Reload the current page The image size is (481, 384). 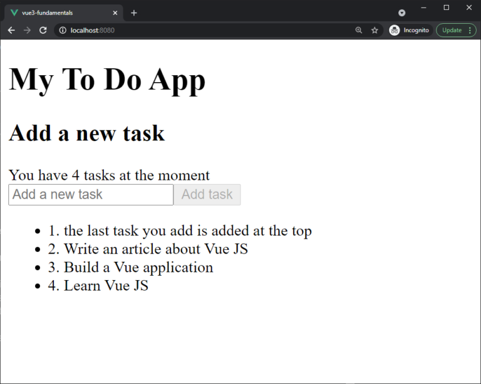[x=43, y=30]
